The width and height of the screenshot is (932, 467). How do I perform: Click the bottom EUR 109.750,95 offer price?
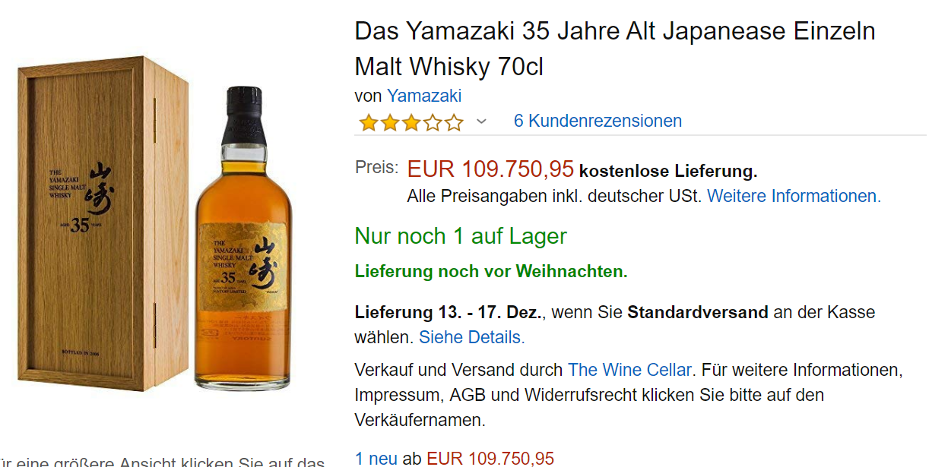coord(490,458)
